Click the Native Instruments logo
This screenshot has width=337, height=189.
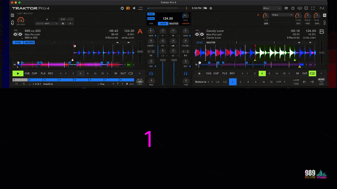tap(322, 8)
